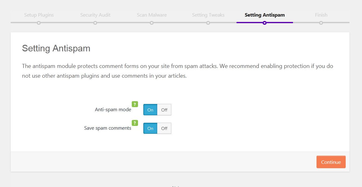This screenshot has width=362, height=187.
Task: Go to the Setup Plugins step tab
Action: pyautogui.click(x=39, y=15)
